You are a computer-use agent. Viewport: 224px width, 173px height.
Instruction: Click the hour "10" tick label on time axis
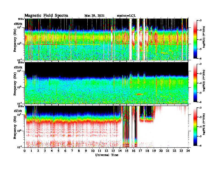point(93,151)
